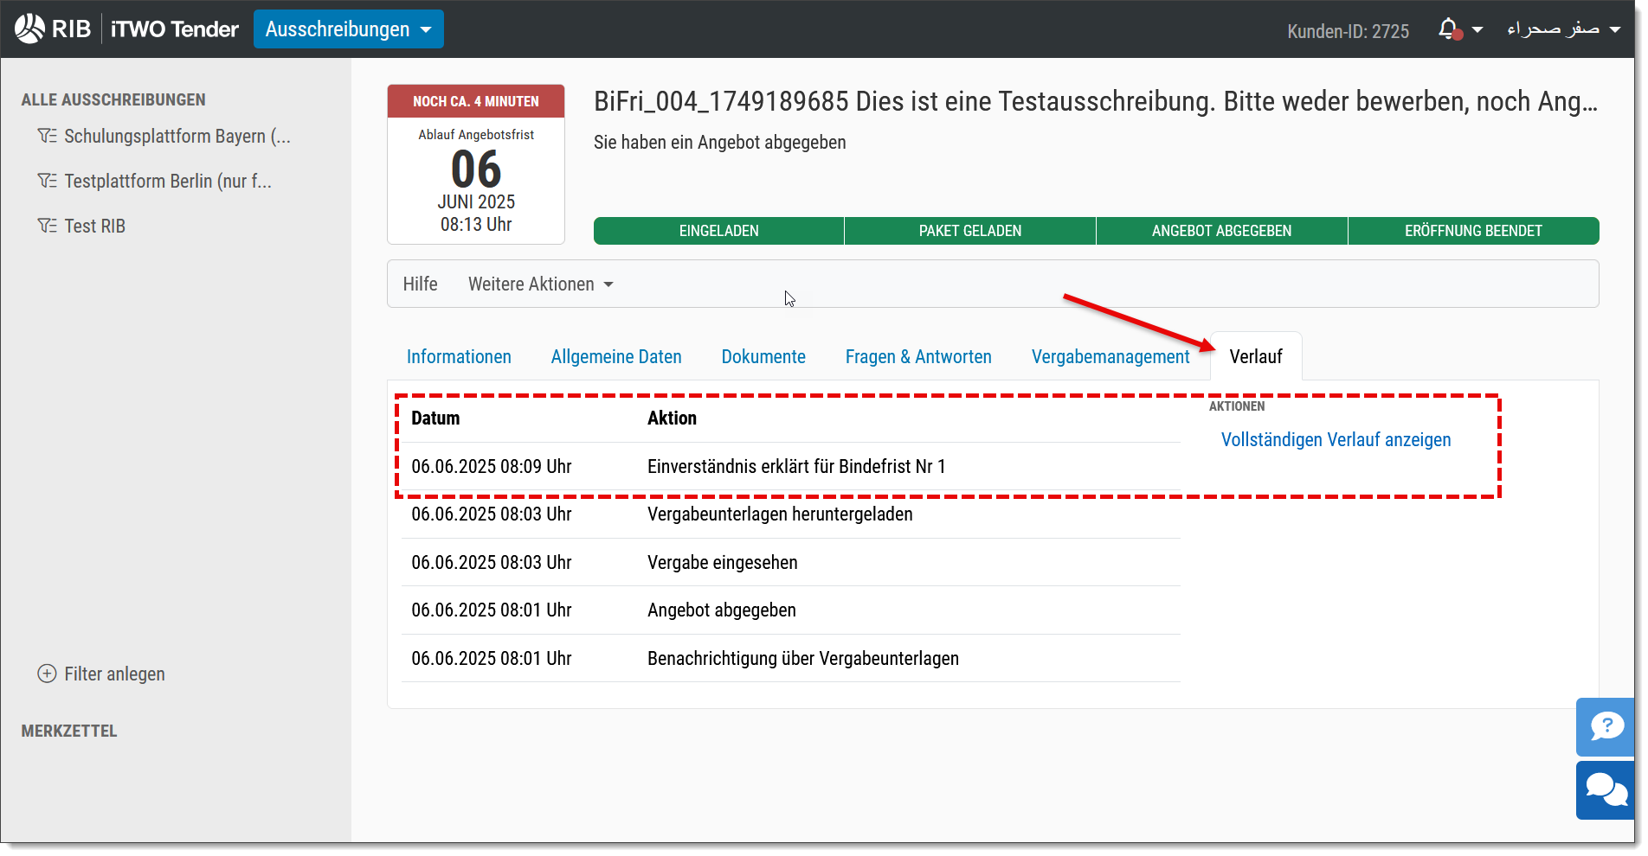Click the plus icon for Filter anlegen

point(47,674)
